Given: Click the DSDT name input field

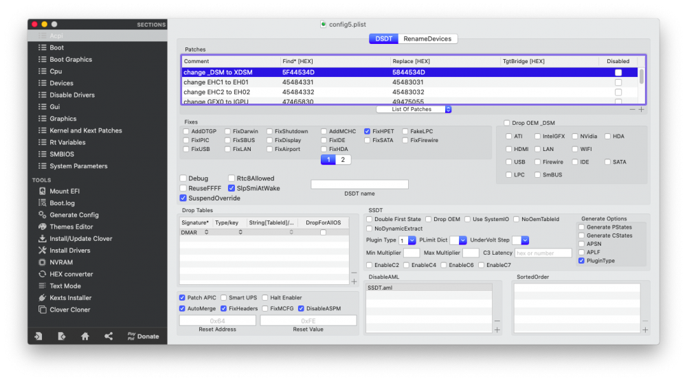Looking at the screenshot, I should pyautogui.click(x=359, y=184).
